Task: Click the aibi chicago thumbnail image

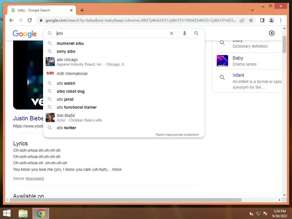Action: tap(50, 62)
